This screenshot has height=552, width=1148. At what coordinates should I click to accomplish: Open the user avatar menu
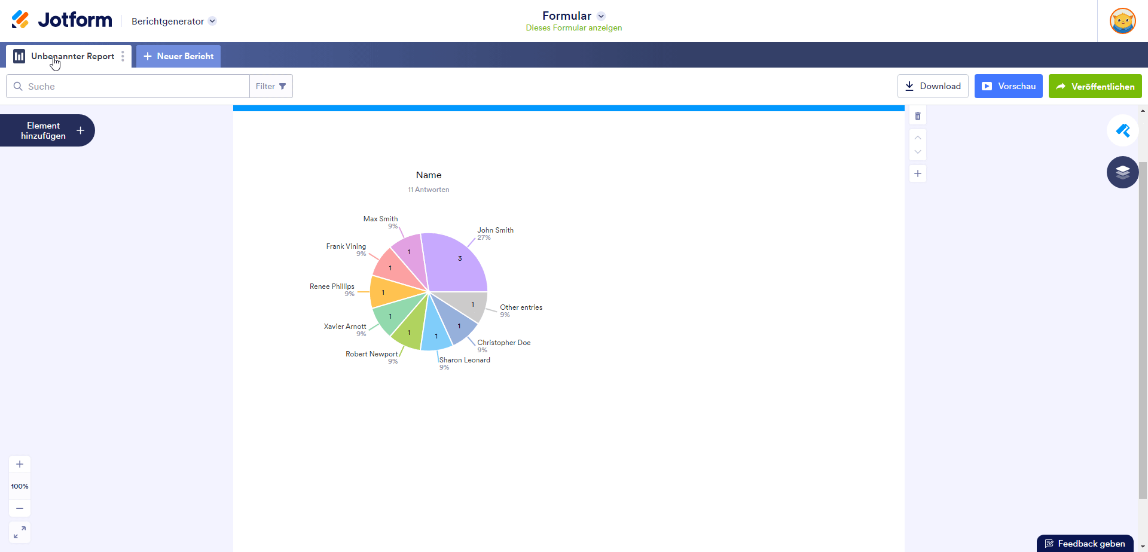coord(1122,21)
